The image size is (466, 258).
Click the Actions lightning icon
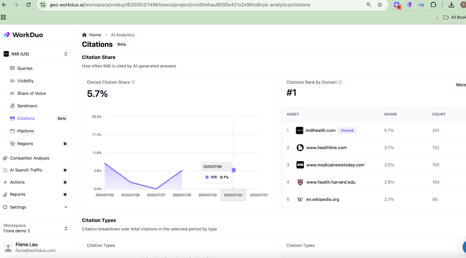5,182
